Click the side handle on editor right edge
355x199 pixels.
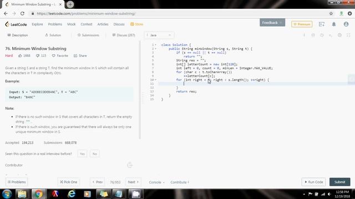click(351, 79)
